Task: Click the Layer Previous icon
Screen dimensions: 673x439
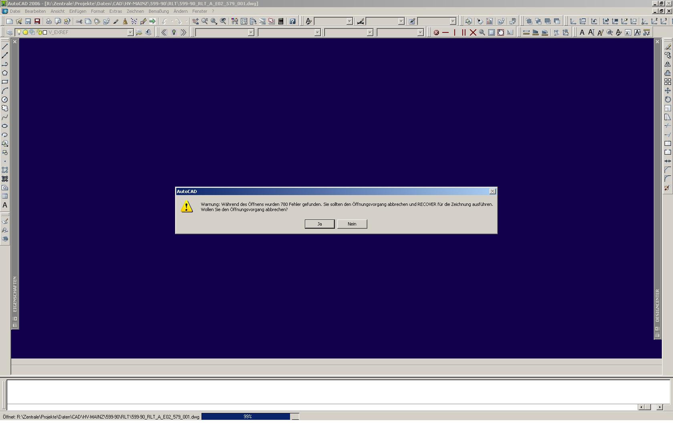Action: coord(148,32)
